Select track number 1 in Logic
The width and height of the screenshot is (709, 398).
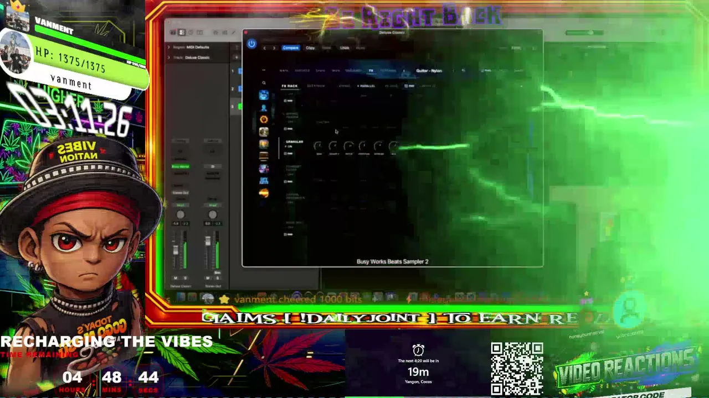[233, 71]
